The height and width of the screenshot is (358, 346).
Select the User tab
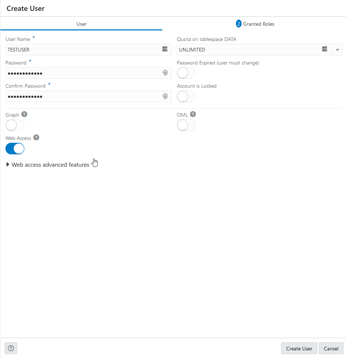(x=82, y=24)
